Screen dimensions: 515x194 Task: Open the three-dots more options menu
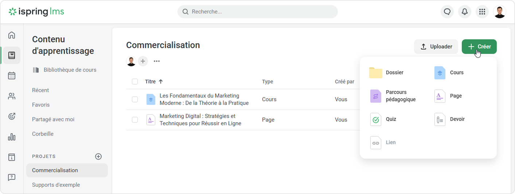point(157,61)
